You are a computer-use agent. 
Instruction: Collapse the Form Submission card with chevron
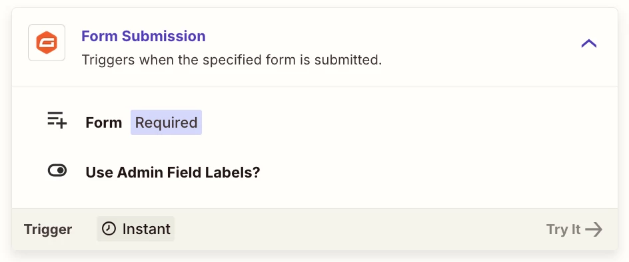[589, 43]
